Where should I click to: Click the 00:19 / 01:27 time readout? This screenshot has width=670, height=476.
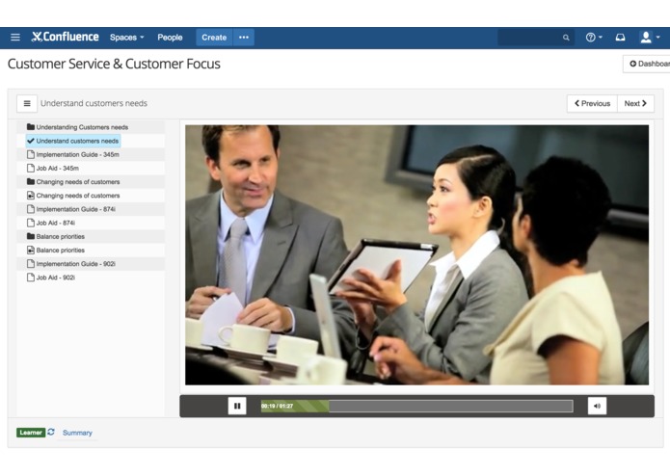[x=278, y=406]
